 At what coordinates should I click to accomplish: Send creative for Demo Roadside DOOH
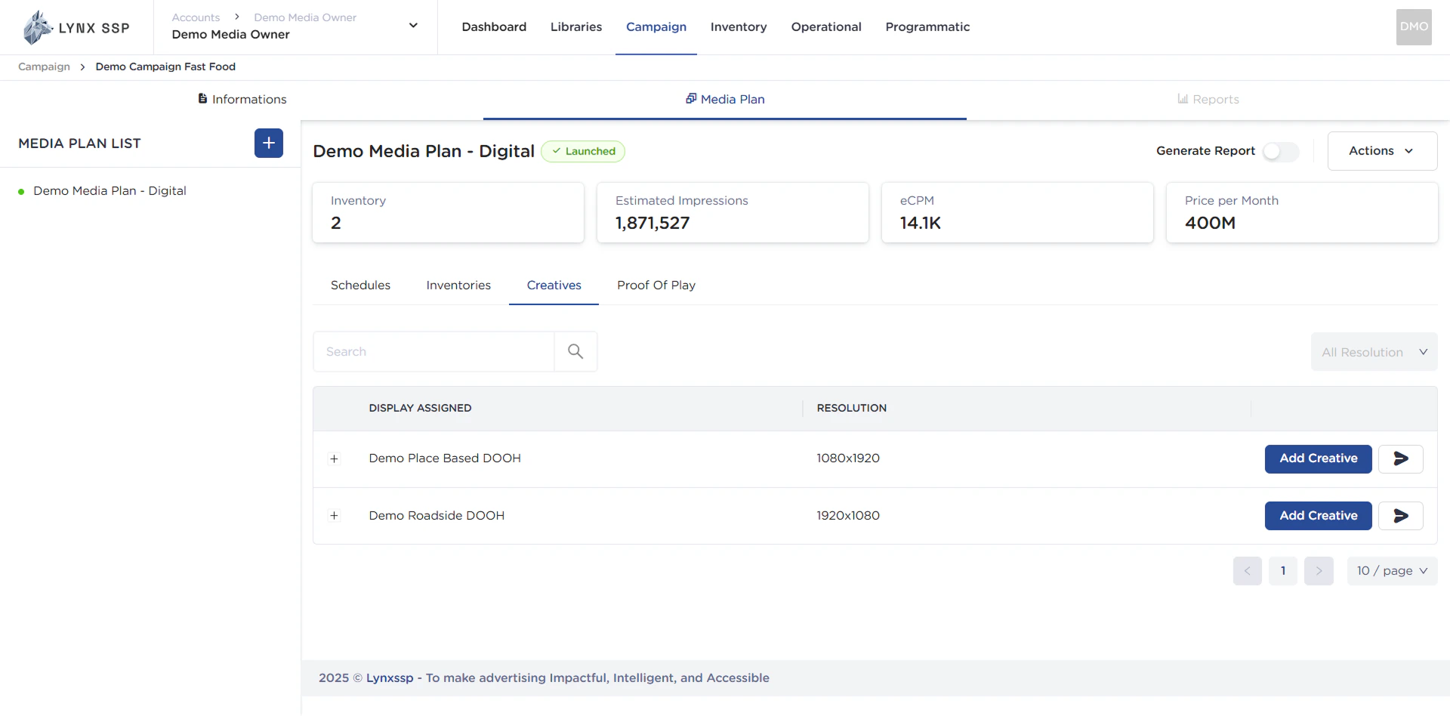pyautogui.click(x=1400, y=516)
